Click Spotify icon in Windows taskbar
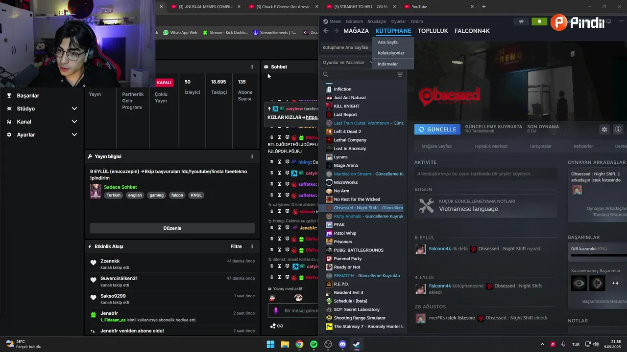627x352 pixels. coord(313,344)
